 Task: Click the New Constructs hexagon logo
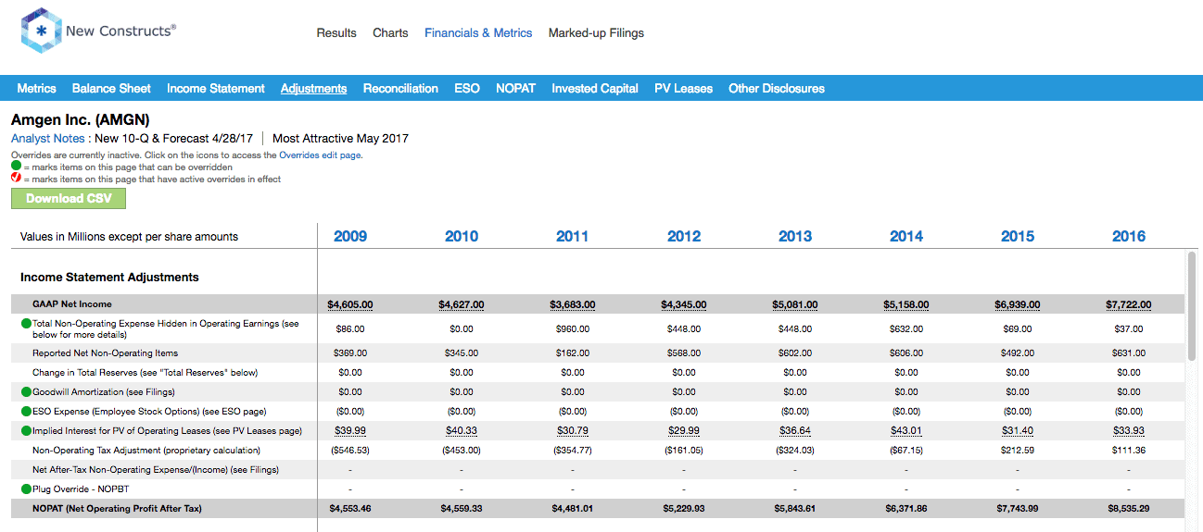42,31
